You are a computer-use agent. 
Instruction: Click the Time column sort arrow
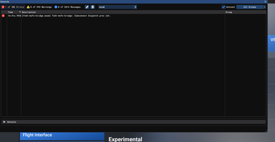coord(20,12)
